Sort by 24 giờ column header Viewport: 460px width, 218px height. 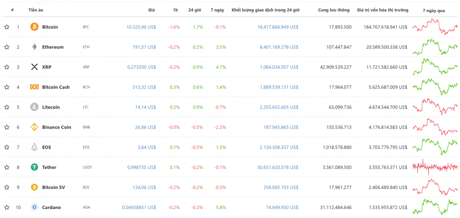click(x=195, y=10)
